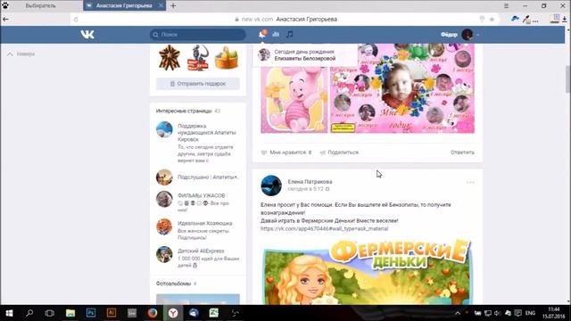Show hidden system tray icons chevron
Image resolution: width=571 pixels, height=321 pixels.
click(458, 313)
